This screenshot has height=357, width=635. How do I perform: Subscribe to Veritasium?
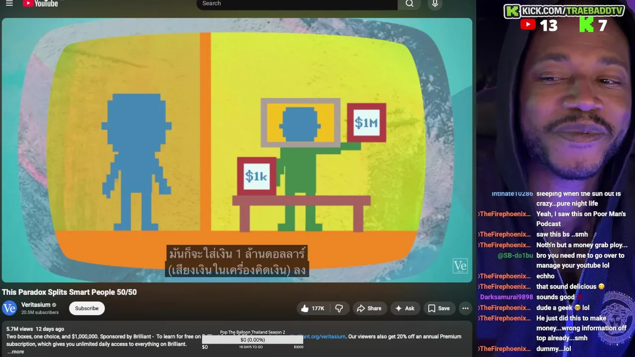(x=87, y=308)
